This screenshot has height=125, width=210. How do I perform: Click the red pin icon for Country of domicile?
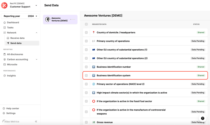coord(94,32)
